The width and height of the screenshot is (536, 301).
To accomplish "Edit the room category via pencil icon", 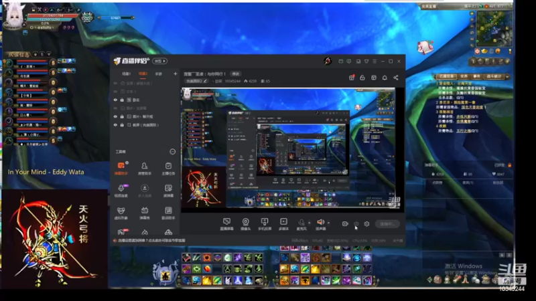I will pos(205,81).
